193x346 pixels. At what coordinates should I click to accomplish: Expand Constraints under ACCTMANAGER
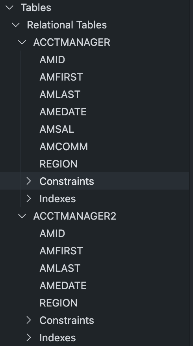(29, 181)
